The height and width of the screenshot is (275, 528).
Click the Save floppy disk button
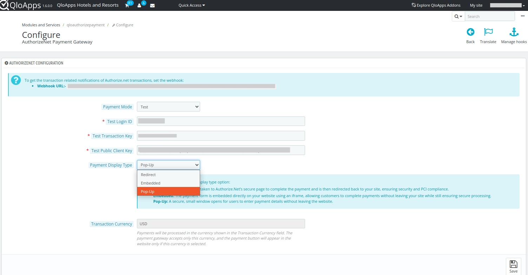coord(513,267)
